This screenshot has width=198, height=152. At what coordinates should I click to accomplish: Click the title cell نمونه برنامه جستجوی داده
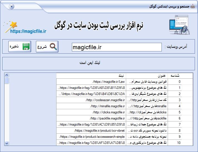147,137
